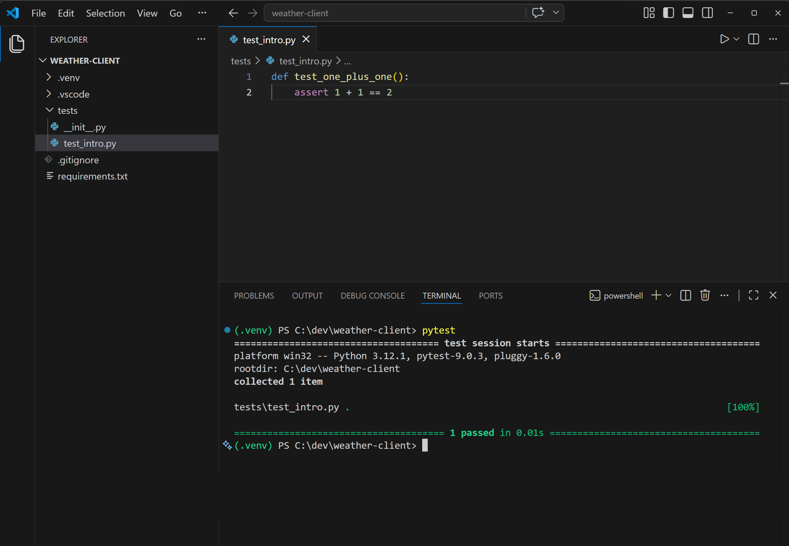Open the launch profile dropdown
The image size is (789, 546).
pyautogui.click(x=669, y=295)
